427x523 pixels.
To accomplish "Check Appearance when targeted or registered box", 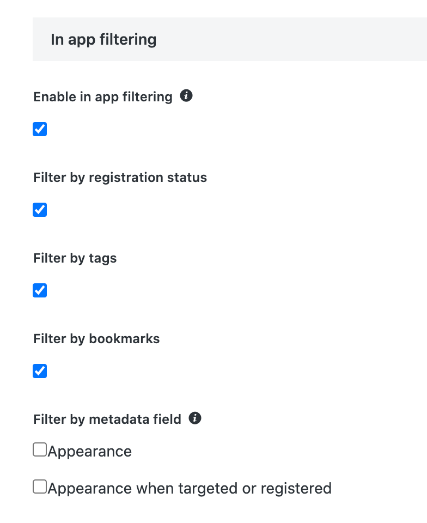I will (x=40, y=486).
